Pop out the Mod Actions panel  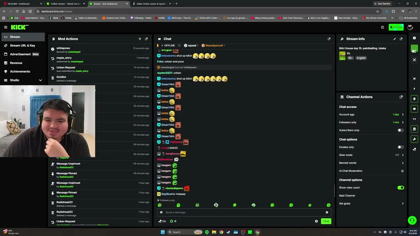click(x=146, y=39)
